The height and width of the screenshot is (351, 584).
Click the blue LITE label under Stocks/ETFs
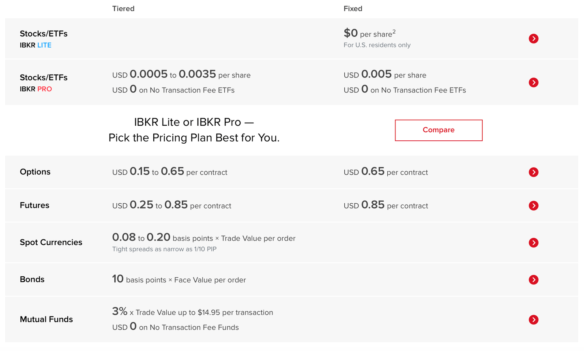[44, 45]
